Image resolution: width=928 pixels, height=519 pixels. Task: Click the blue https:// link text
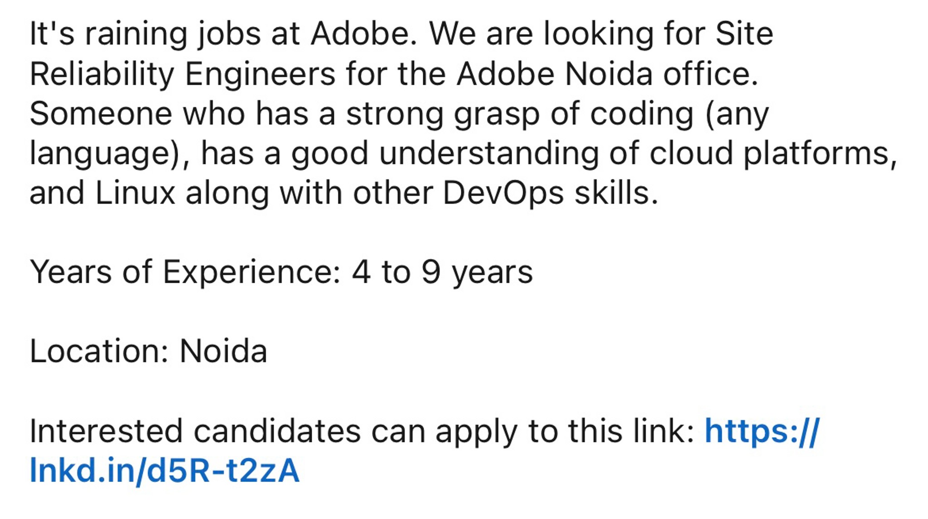tap(762, 431)
